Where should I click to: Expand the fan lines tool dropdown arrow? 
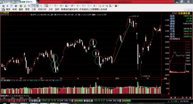tap(69, 6)
